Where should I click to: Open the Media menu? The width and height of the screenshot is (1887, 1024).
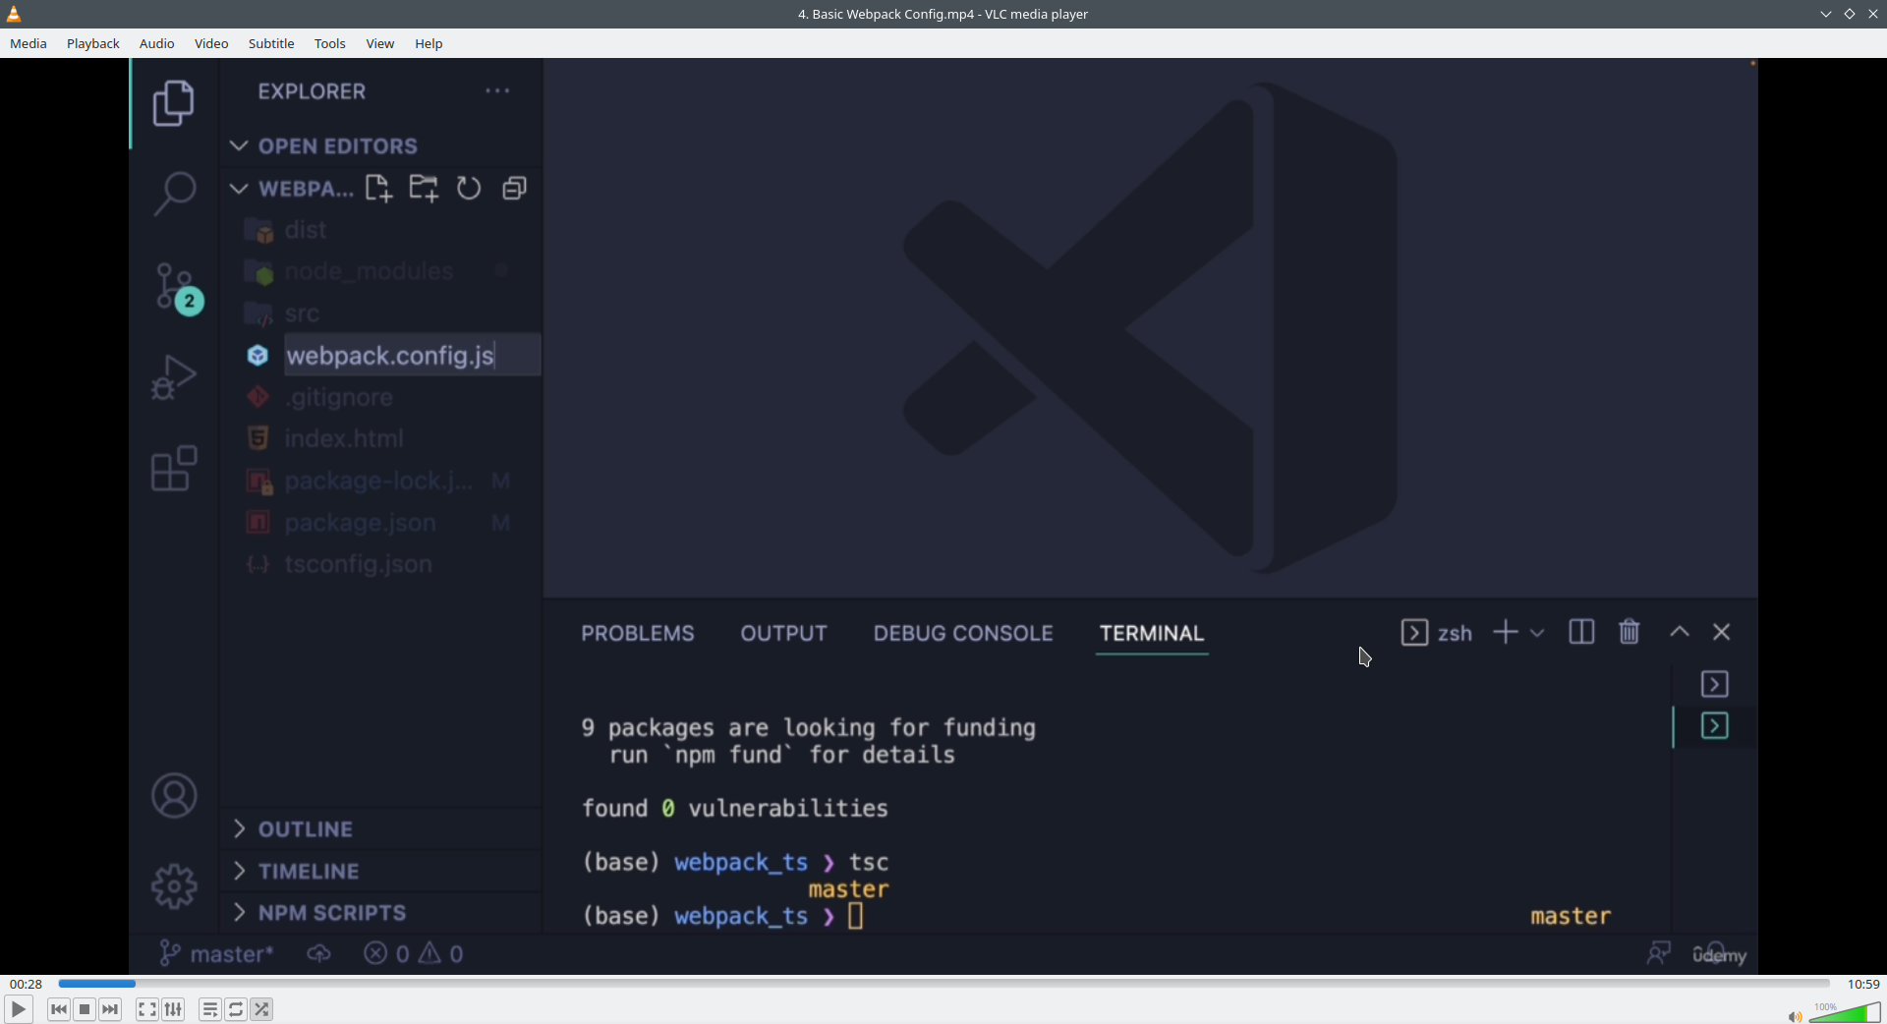pyautogui.click(x=29, y=43)
